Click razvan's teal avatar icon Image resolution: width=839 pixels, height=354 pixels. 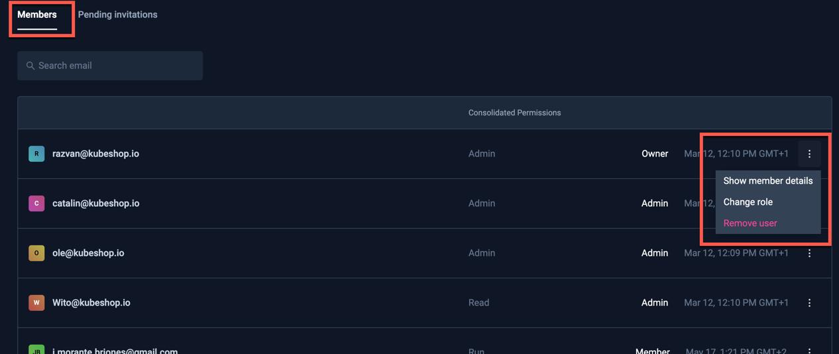click(x=36, y=154)
